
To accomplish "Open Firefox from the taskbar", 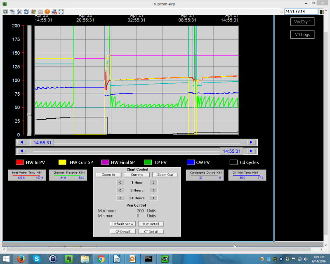I will click(x=21, y=259).
